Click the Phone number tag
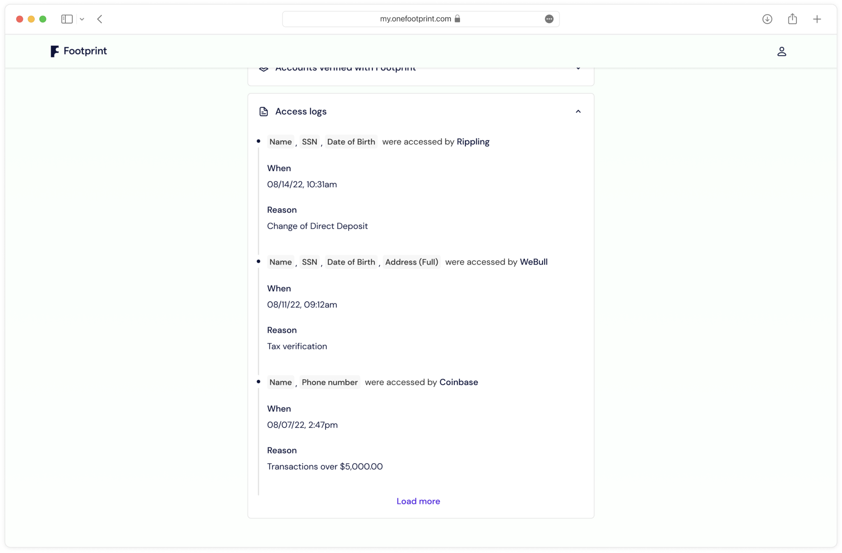 pos(329,382)
